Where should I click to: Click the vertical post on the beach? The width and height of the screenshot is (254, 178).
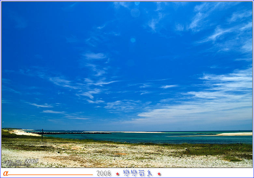pyautogui.click(x=42, y=134)
